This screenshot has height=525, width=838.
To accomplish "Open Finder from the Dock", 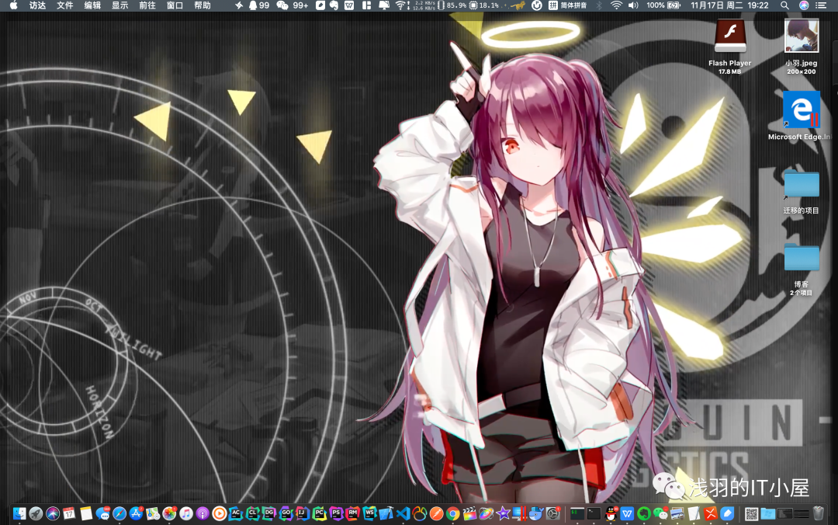I will (19, 514).
